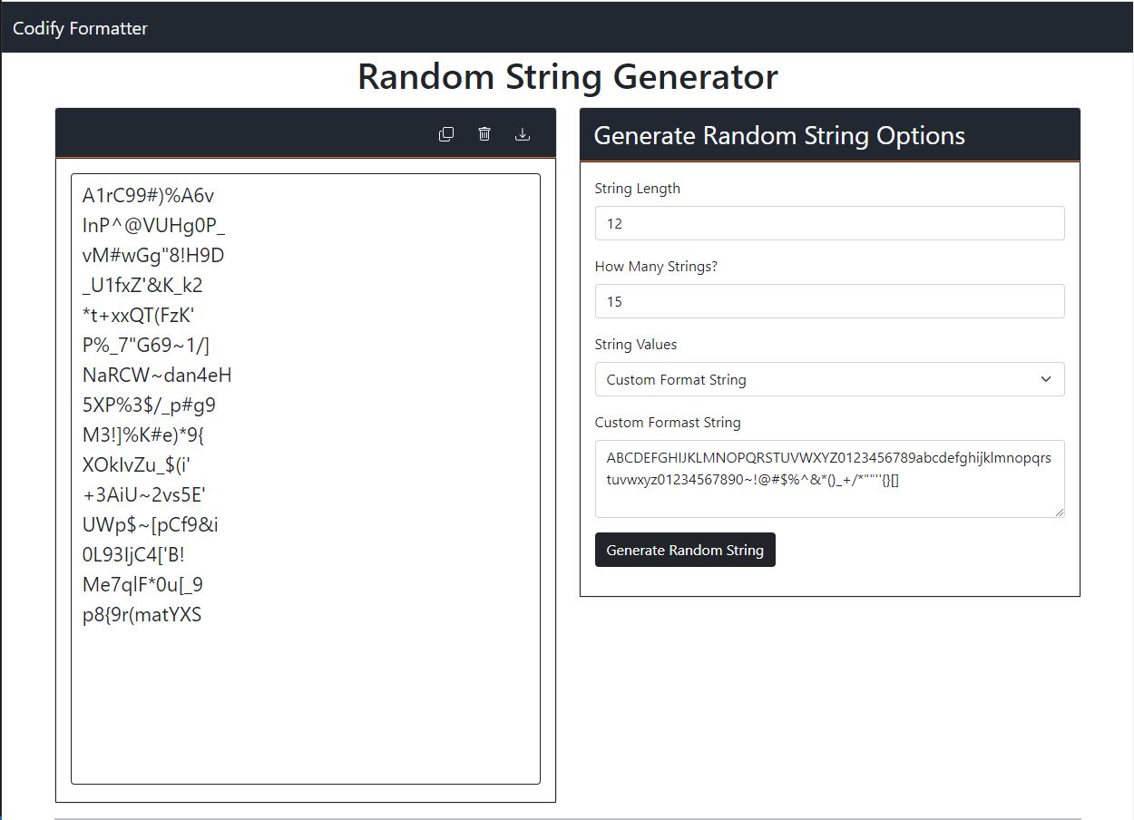1134x820 pixels.
Task: Click the Random String Generator page heading
Action: coord(568,77)
